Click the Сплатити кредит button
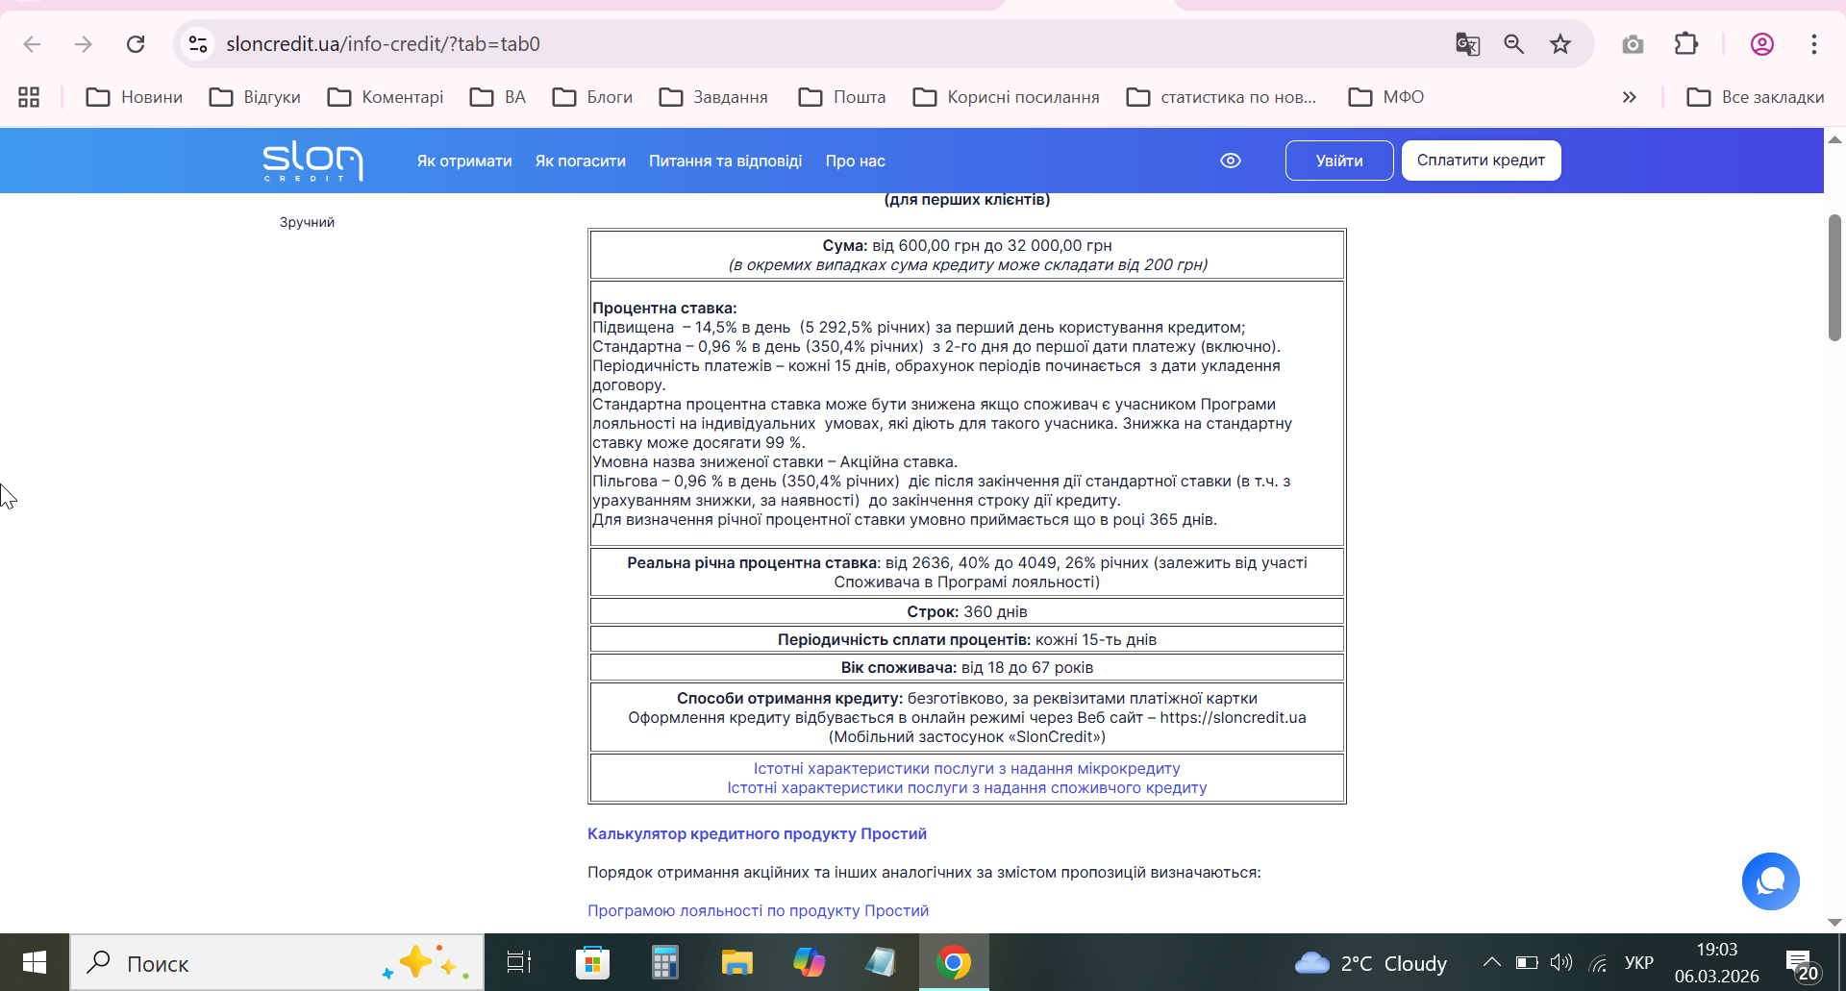This screenshot has width=1846, height=991. click(1481, 161)
